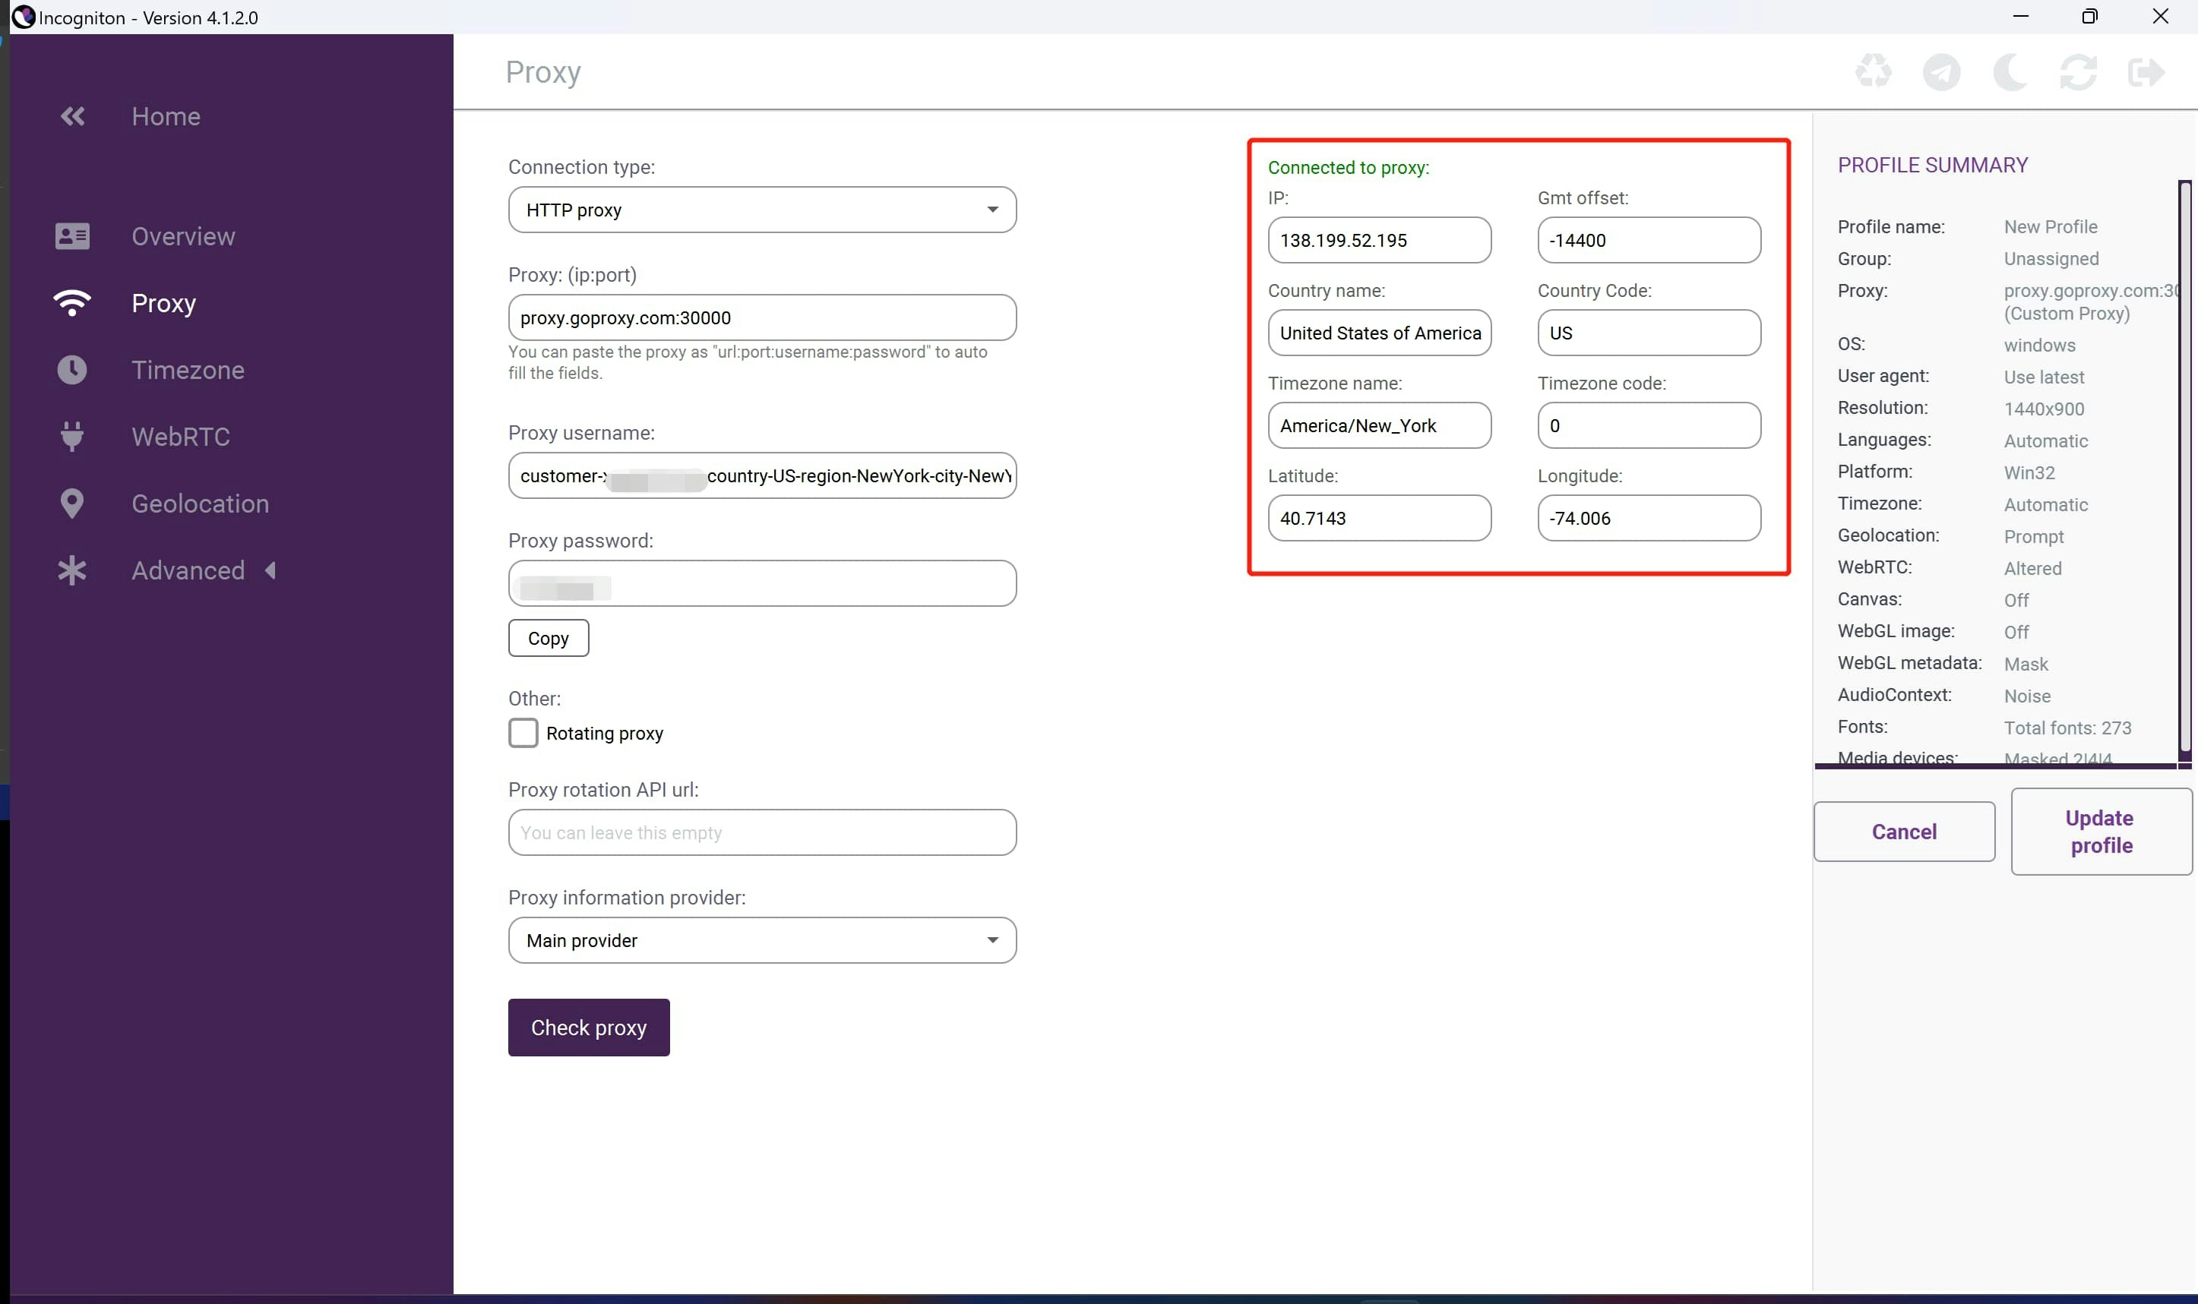2198x1304 pixels.
Task: Go to the Timezone section
Action: pyautogui.click(x=187, y=370)
